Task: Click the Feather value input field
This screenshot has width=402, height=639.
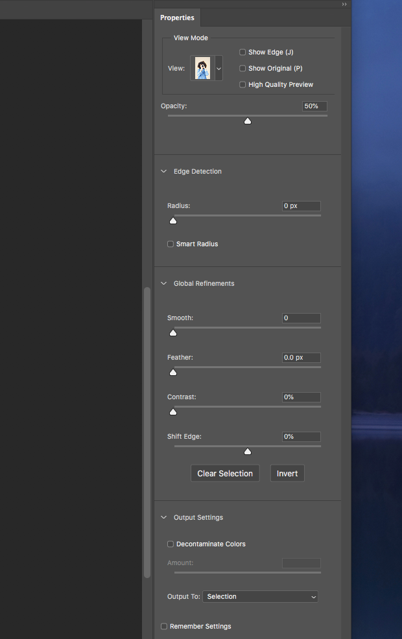Action: pos(301,358)
